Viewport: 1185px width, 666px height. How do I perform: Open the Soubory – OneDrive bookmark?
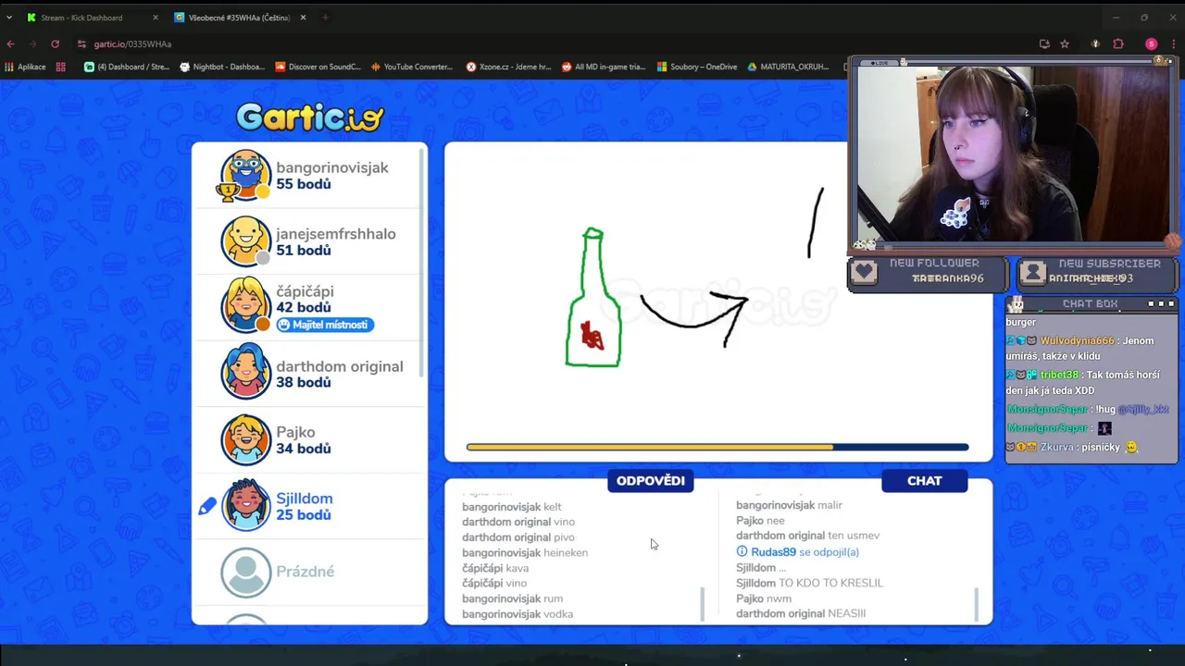[697, 67]
